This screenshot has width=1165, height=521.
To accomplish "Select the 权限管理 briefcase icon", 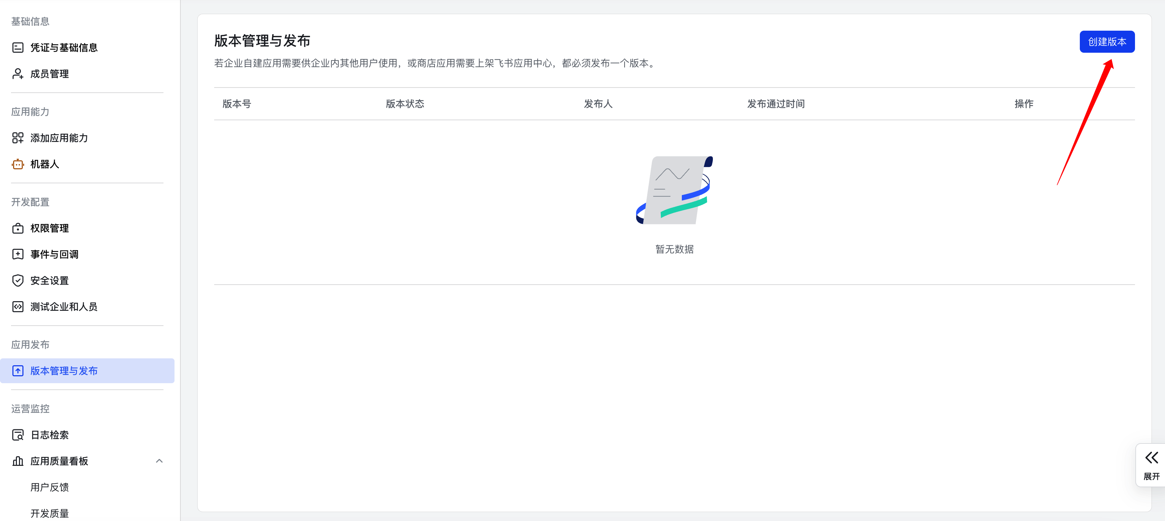I will coord(18,228).
